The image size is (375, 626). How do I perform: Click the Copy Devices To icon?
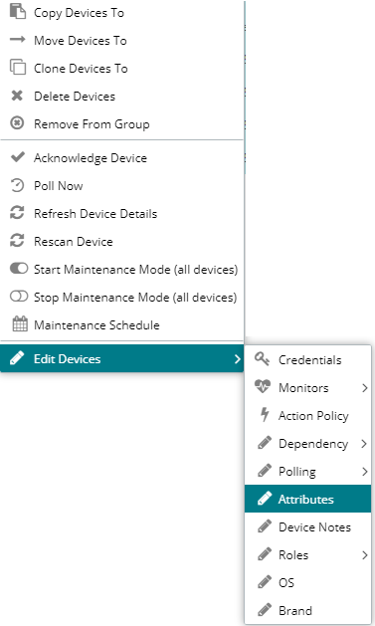pos(18,12)
